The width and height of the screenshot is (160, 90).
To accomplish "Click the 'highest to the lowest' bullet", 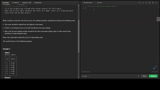I will 24,24.
